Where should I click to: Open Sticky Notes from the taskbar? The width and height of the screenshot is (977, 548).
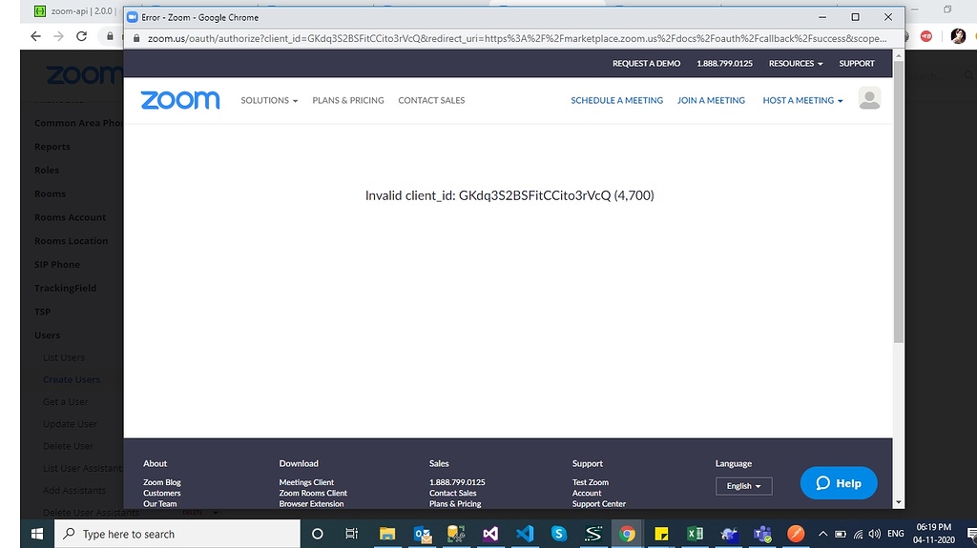(x=661, y=534)
